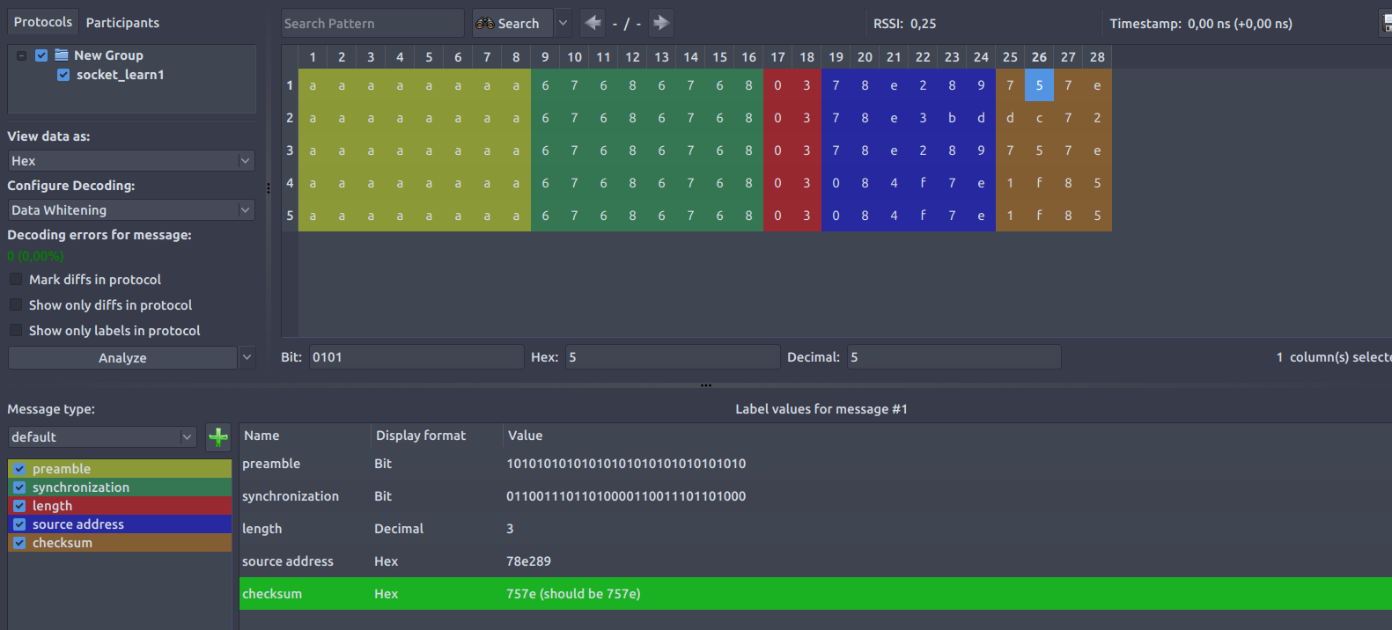This screenshot has width=1392, height=630.
Task: Select the red length label swatch
Action: pos(119,506)
